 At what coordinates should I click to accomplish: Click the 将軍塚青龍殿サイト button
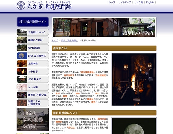coord(33,22)
